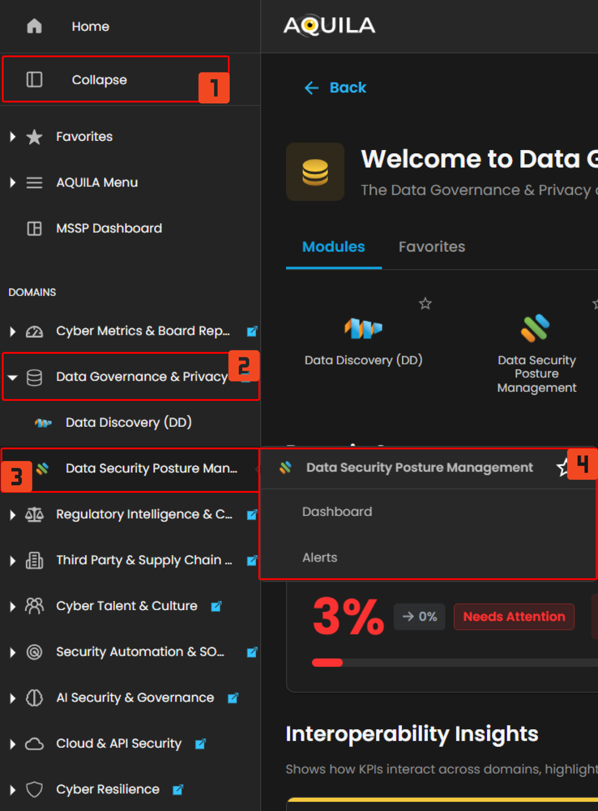Expand Cyber Resilience domain arrow

(x=13, y=789)
